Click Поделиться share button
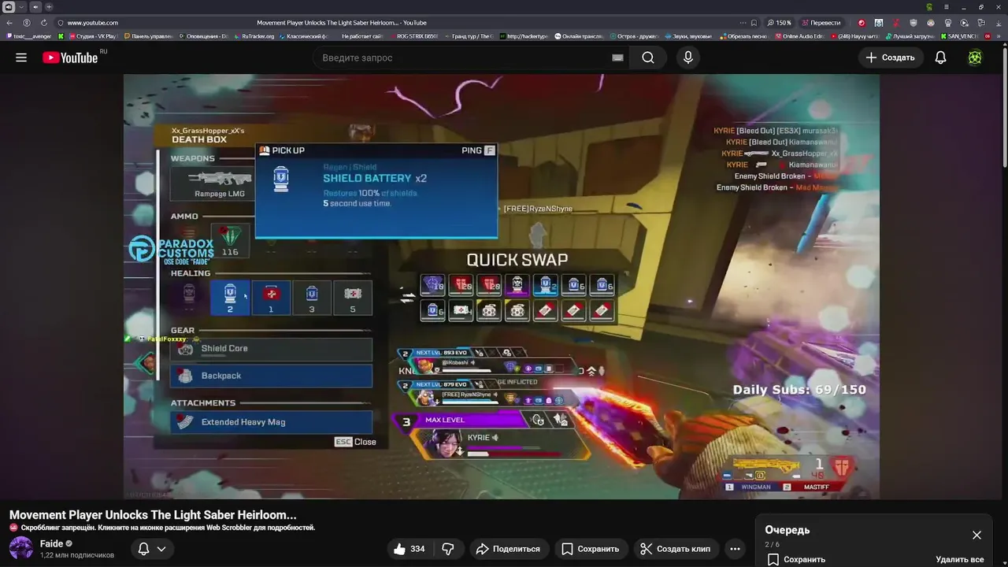Image resolution: width=1008 pixels, height=567 pixels. click(x=509, y=549)
